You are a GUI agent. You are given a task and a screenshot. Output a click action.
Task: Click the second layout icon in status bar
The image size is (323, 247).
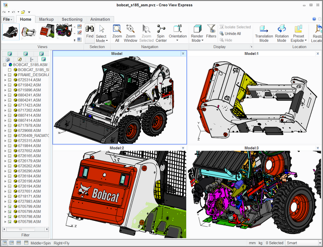(x=12, y=243)
